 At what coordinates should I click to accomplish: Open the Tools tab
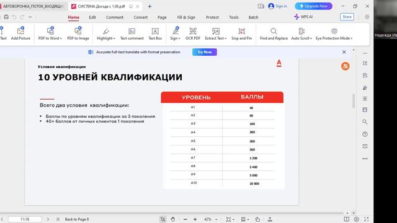click(234, 17)
